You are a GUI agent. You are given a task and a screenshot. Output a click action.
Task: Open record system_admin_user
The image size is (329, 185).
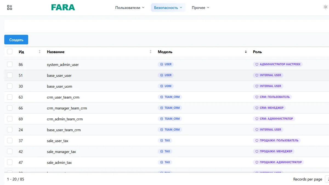(63, 65)
